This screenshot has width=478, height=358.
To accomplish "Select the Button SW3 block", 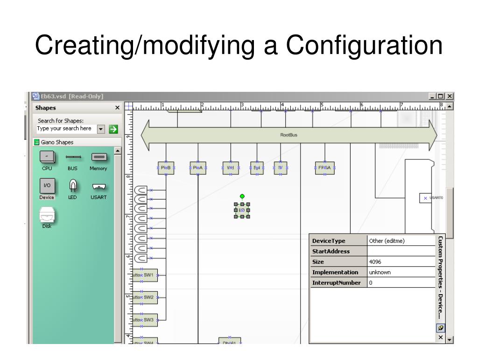I will [x=145, y=320].
